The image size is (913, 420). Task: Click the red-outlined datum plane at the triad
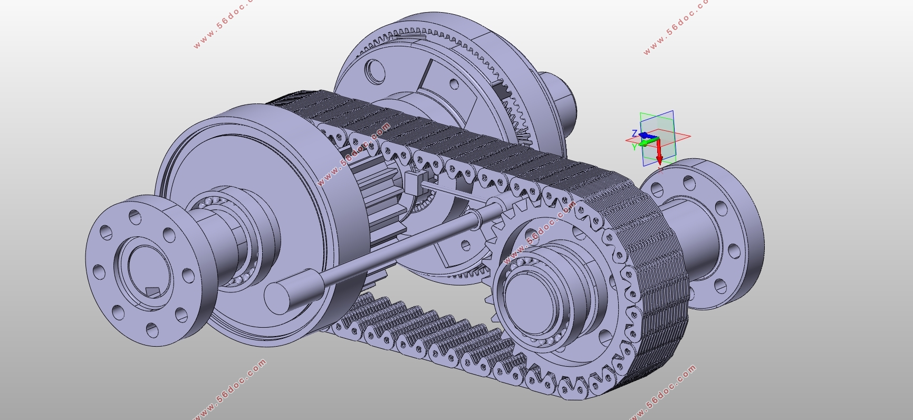point(658,138)
